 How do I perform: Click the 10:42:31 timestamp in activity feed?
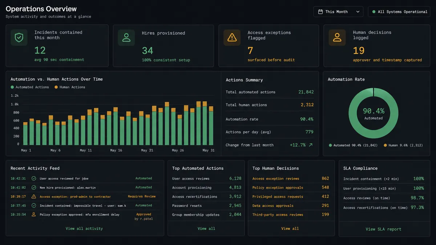18,179
